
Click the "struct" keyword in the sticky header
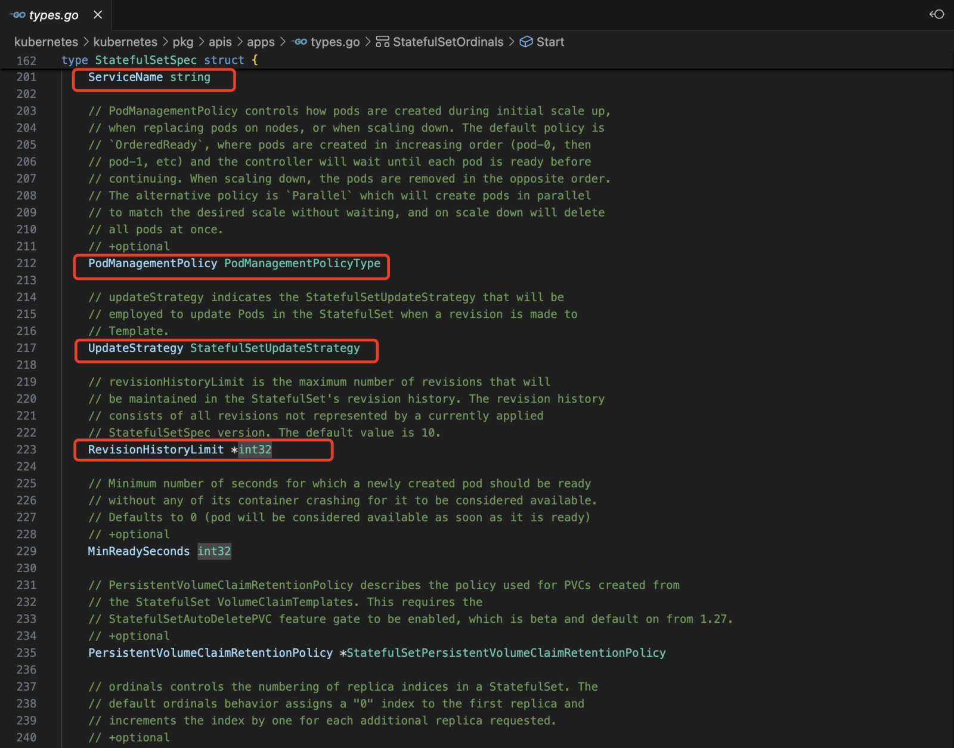point(224,60)
